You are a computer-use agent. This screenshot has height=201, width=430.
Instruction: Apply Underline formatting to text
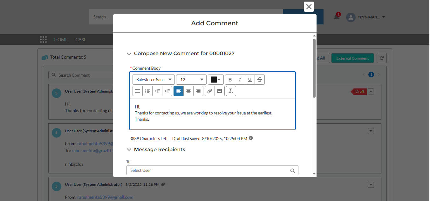[x=250, y=80]
